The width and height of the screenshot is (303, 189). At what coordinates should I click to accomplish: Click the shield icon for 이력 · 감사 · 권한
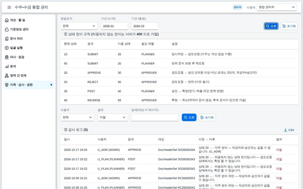pyautogui.click(x=7, y=85)
